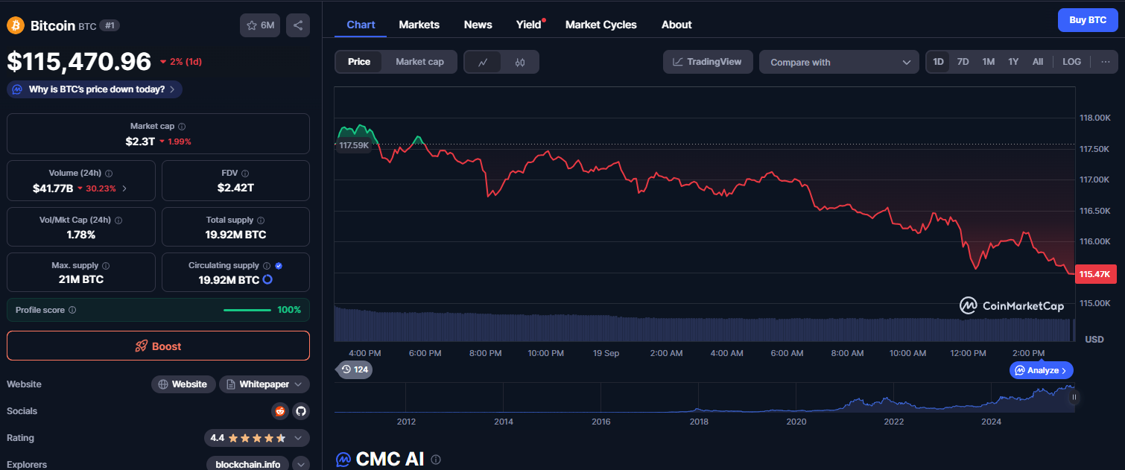Click the 117.59K opening price label
The image size is (1125, 470).
(354, 145)
